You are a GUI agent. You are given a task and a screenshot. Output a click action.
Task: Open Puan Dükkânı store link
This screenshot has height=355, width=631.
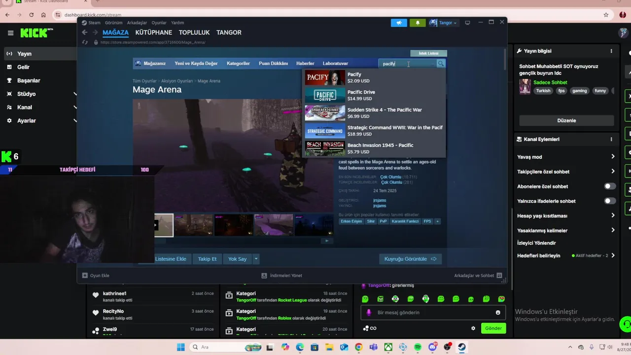[273, 64]
